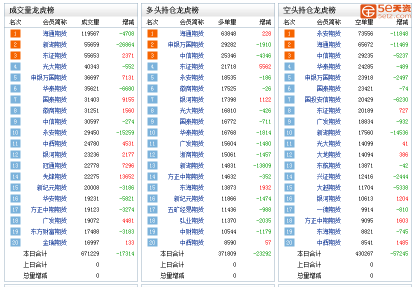Open 中财期货 member link
The width and height of the screenshot is (414, 287).
[x=191, y=231]
